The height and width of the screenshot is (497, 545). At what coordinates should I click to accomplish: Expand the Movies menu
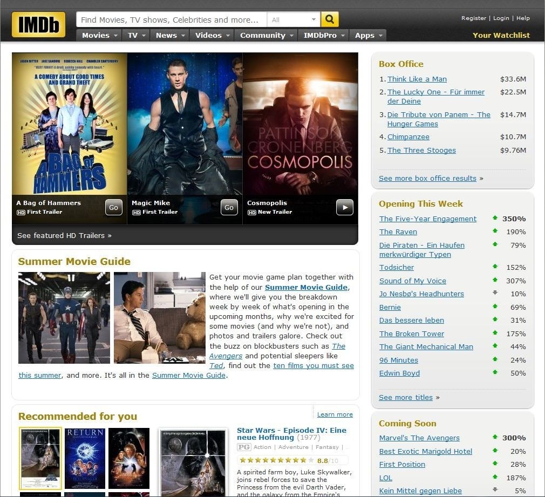click(99, 35)
